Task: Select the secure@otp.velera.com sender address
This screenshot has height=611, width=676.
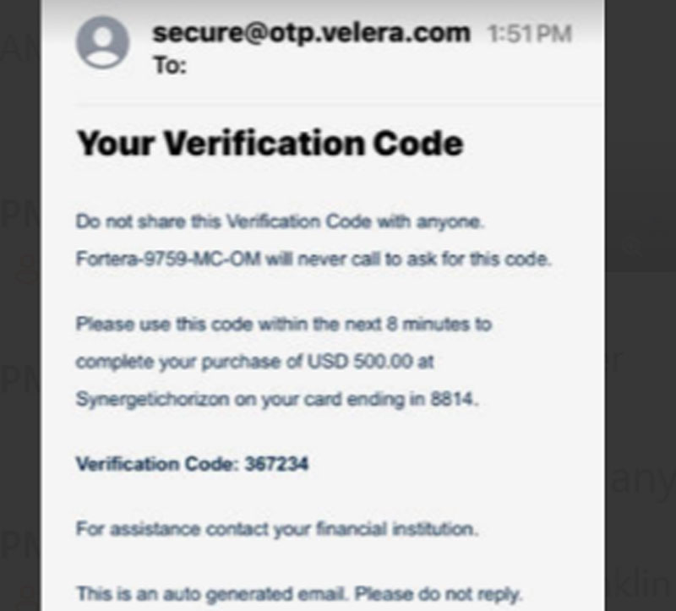Action: pyautogui.click(x=310, y=33)
